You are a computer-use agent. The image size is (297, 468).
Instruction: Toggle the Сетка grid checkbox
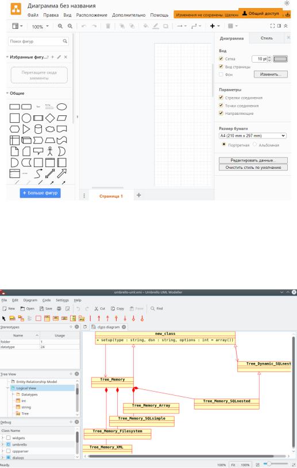point(221,59)
